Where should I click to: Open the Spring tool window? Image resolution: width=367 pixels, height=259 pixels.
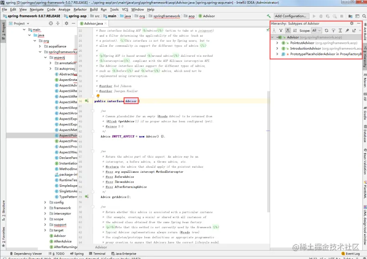pos(77,254)
